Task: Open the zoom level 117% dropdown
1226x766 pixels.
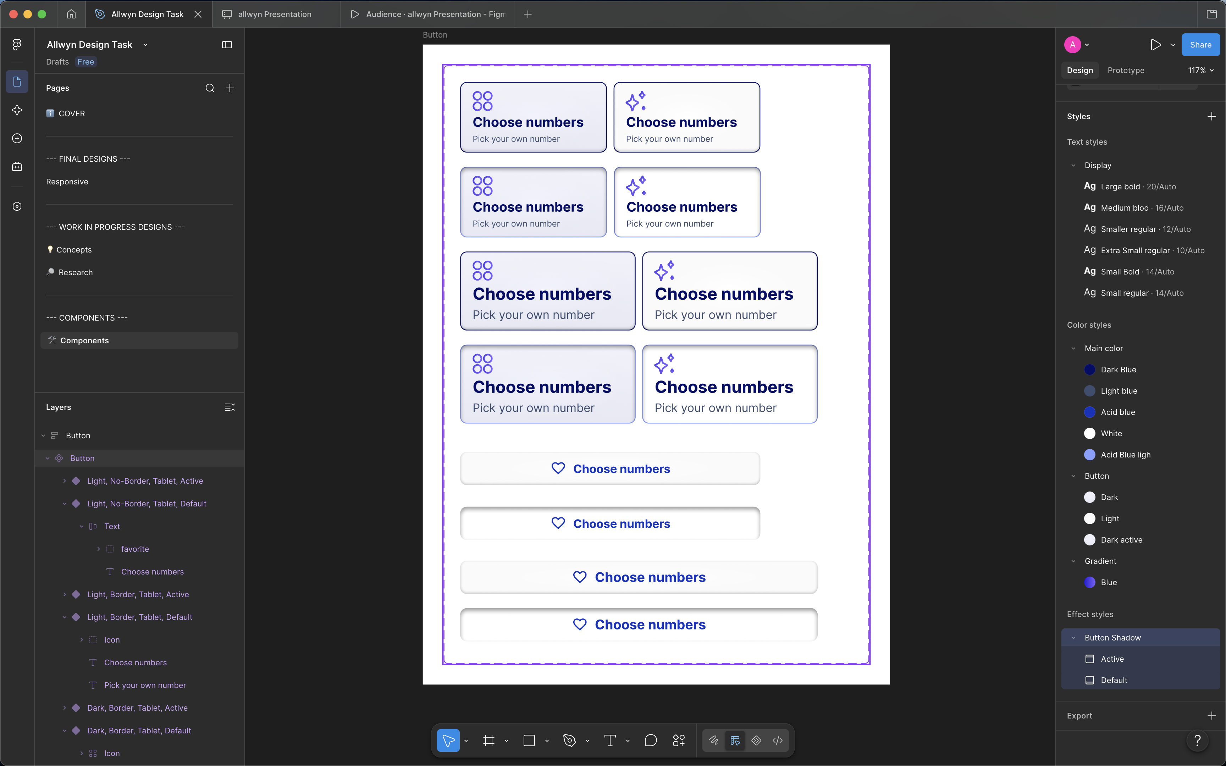Action: pyautogui.click(x=1201, y=71)
